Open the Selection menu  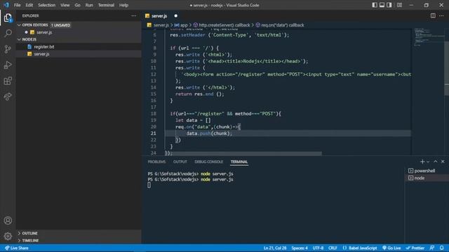47,5
